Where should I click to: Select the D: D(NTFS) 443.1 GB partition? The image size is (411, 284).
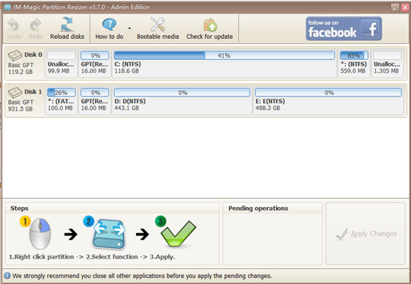point(182,100)
